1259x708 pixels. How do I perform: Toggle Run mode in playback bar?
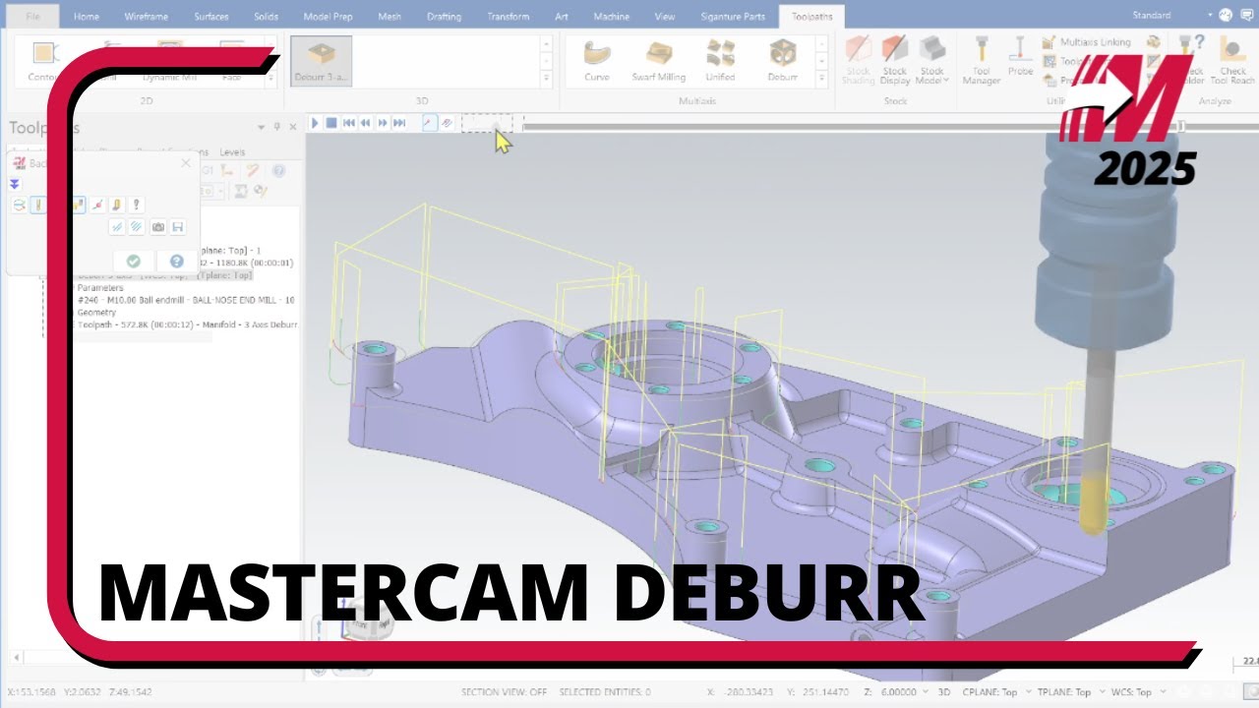(447, 123)
